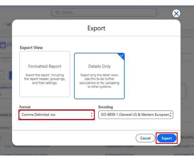Select the Formatted Report export view
Viewport: 194px width, 161px height.
44,74
